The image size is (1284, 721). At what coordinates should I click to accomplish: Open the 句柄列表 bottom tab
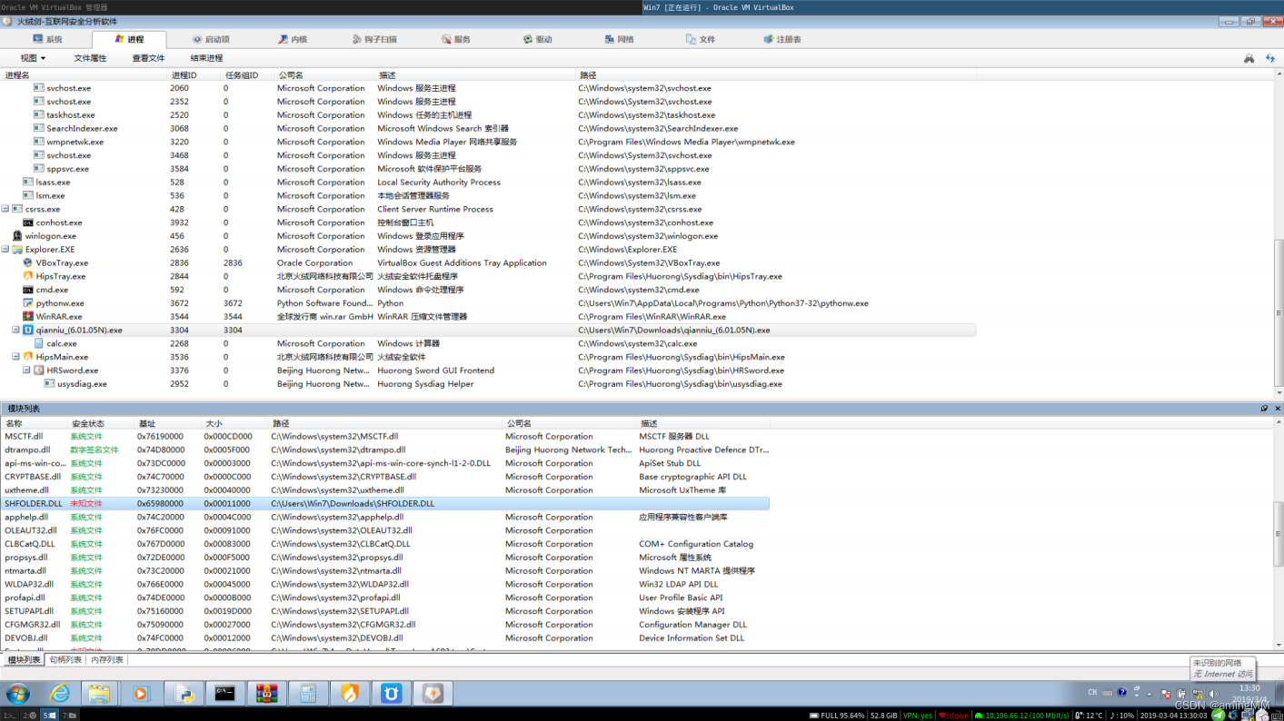click(x=65, y=660)
